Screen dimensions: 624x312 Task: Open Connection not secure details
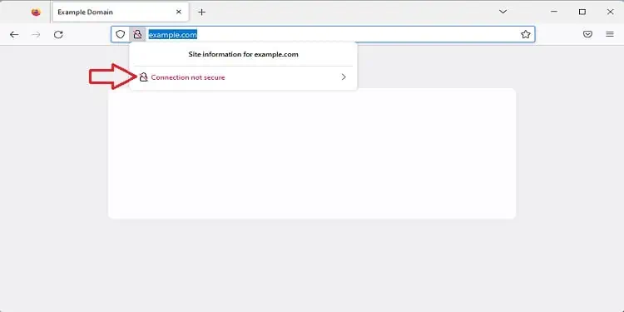[x=243, y=77]
